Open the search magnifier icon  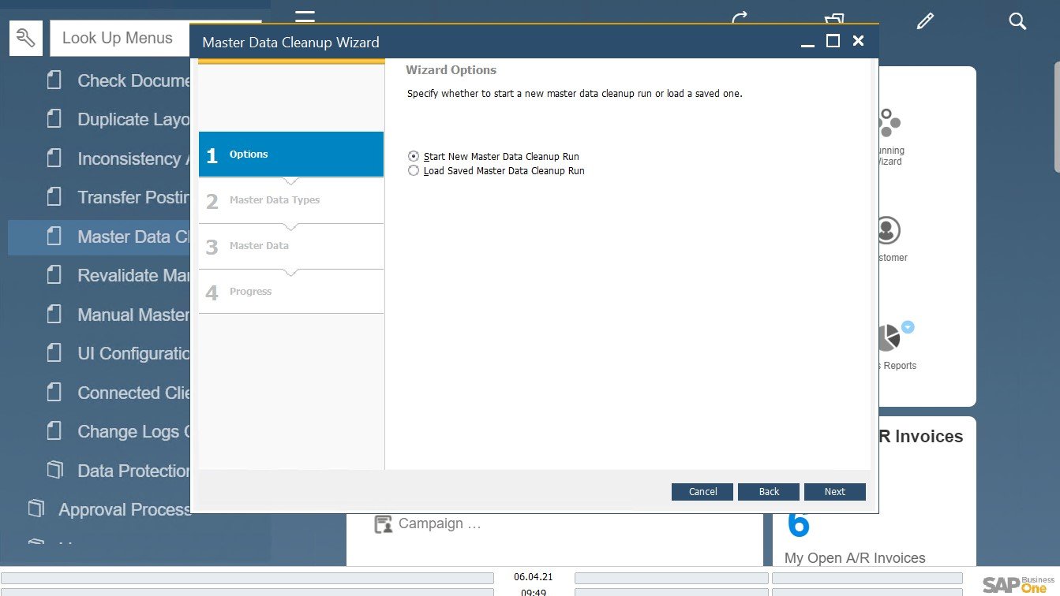(x=1017, y=21)
